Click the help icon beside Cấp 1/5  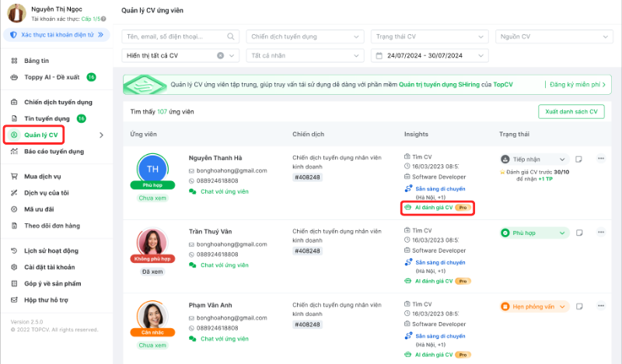pyautogui.click(x=103, y=19)
